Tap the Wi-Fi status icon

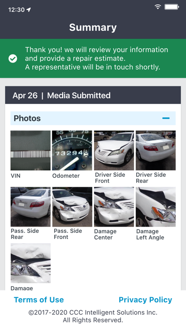pyautogui.click(x=158, y=7)
